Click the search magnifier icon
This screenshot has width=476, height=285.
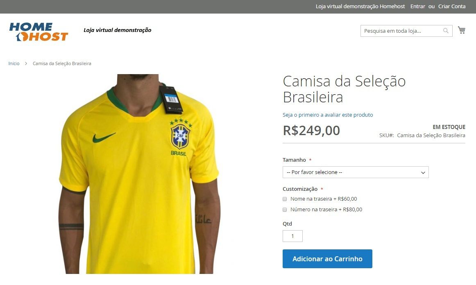point(446,31)
